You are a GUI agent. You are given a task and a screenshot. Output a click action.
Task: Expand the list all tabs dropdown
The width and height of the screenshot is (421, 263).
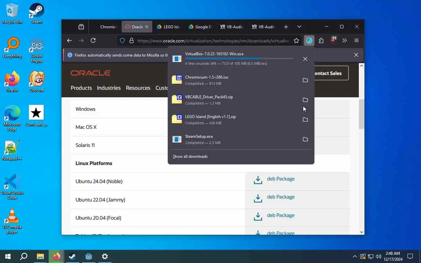299,27
